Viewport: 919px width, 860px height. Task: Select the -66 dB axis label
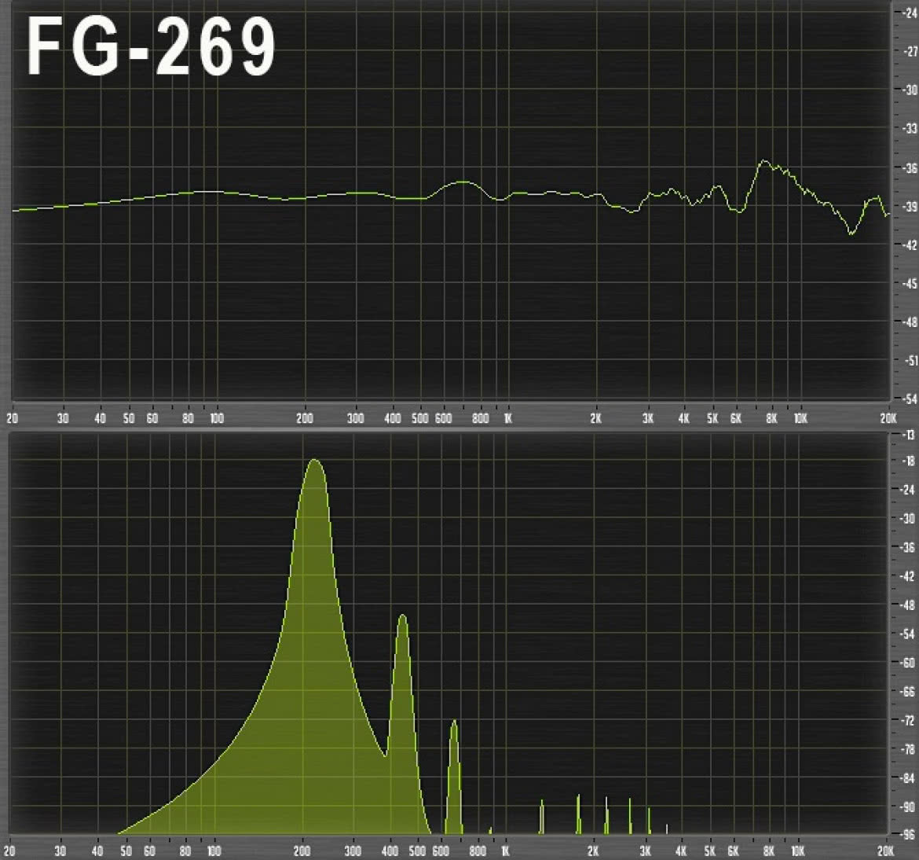pos(908,692)
